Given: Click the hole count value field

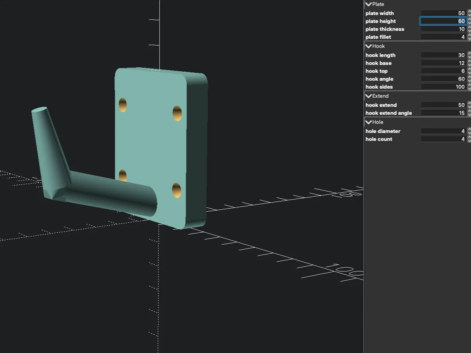Looking at the screenshot, I should (443, 139).
